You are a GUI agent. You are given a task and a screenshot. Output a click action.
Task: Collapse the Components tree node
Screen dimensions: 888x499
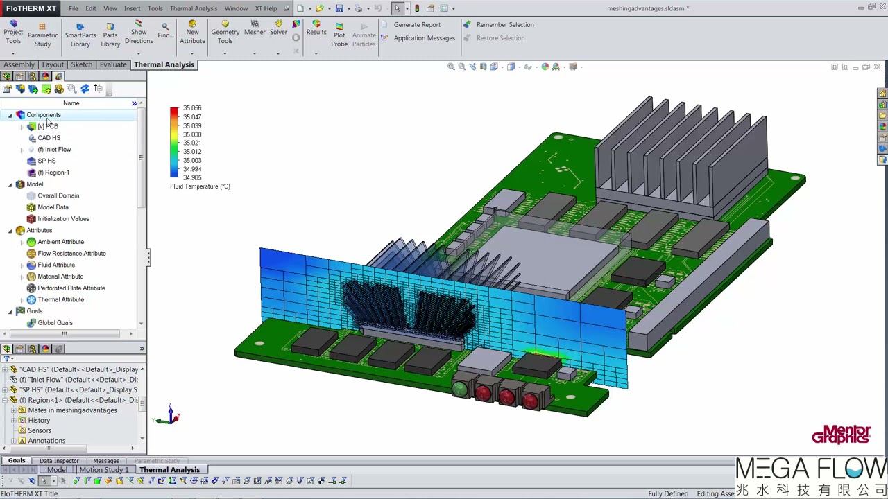(x=10, y=115)
